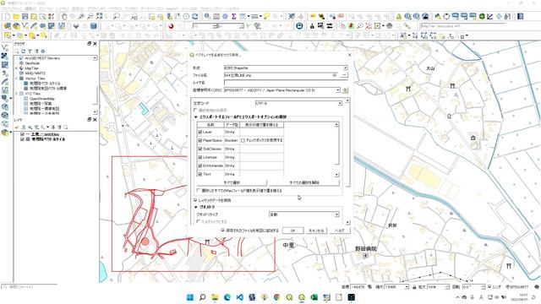The height and width of the screenshot is (304, 541).
Task: Click the circular reload arrow plugin icon
Action: click(x=446, y=16)
